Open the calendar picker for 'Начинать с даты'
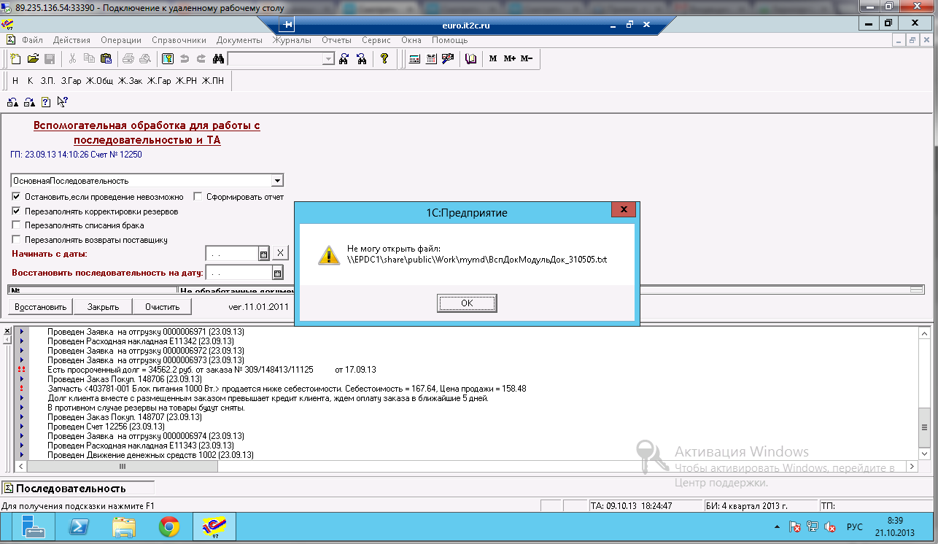This screenshot has width=938, height=544. click(264, 254)
